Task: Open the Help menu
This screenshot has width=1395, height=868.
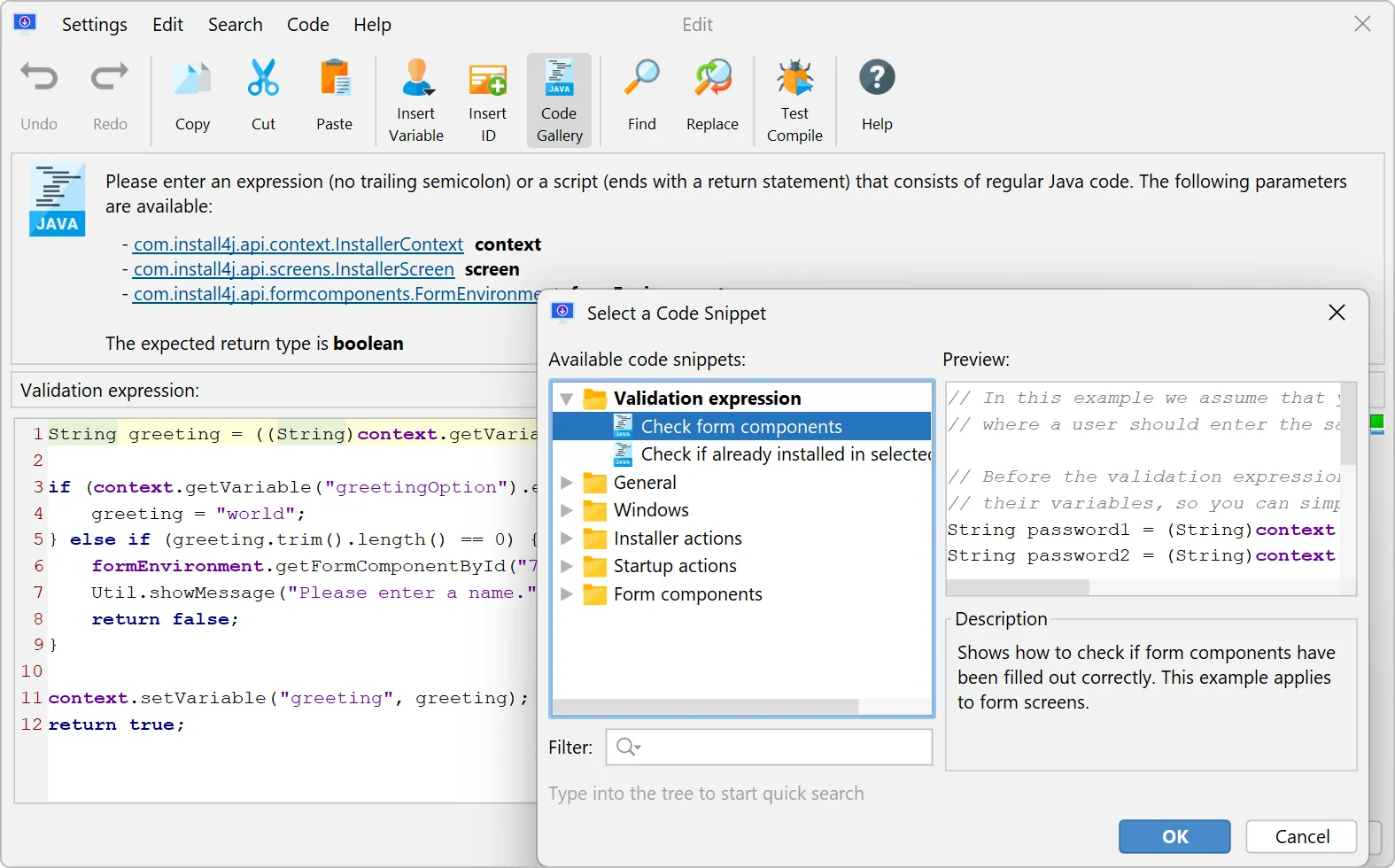Action: pos(372,25)
